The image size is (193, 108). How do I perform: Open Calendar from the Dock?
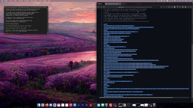pyautogui.click(x=59, y=105)
